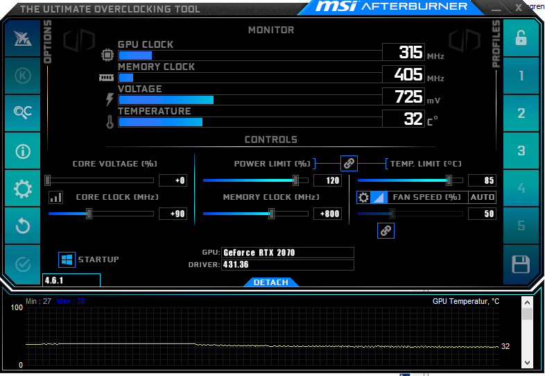Click the Fan Speed value field 50
545x376 pixels.
(x=482, y=214)
